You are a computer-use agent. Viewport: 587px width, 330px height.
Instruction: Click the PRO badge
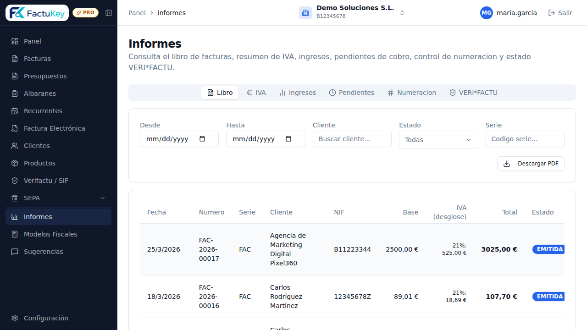pyautogui.click(x=85, y=13)
